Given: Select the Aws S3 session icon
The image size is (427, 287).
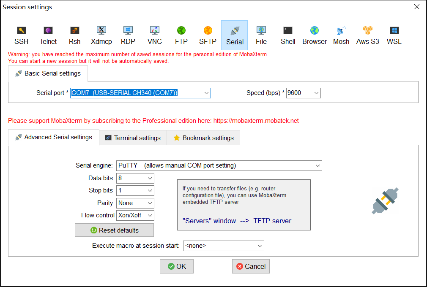Looking at the screenshot, I should click(x=368, y=35).
